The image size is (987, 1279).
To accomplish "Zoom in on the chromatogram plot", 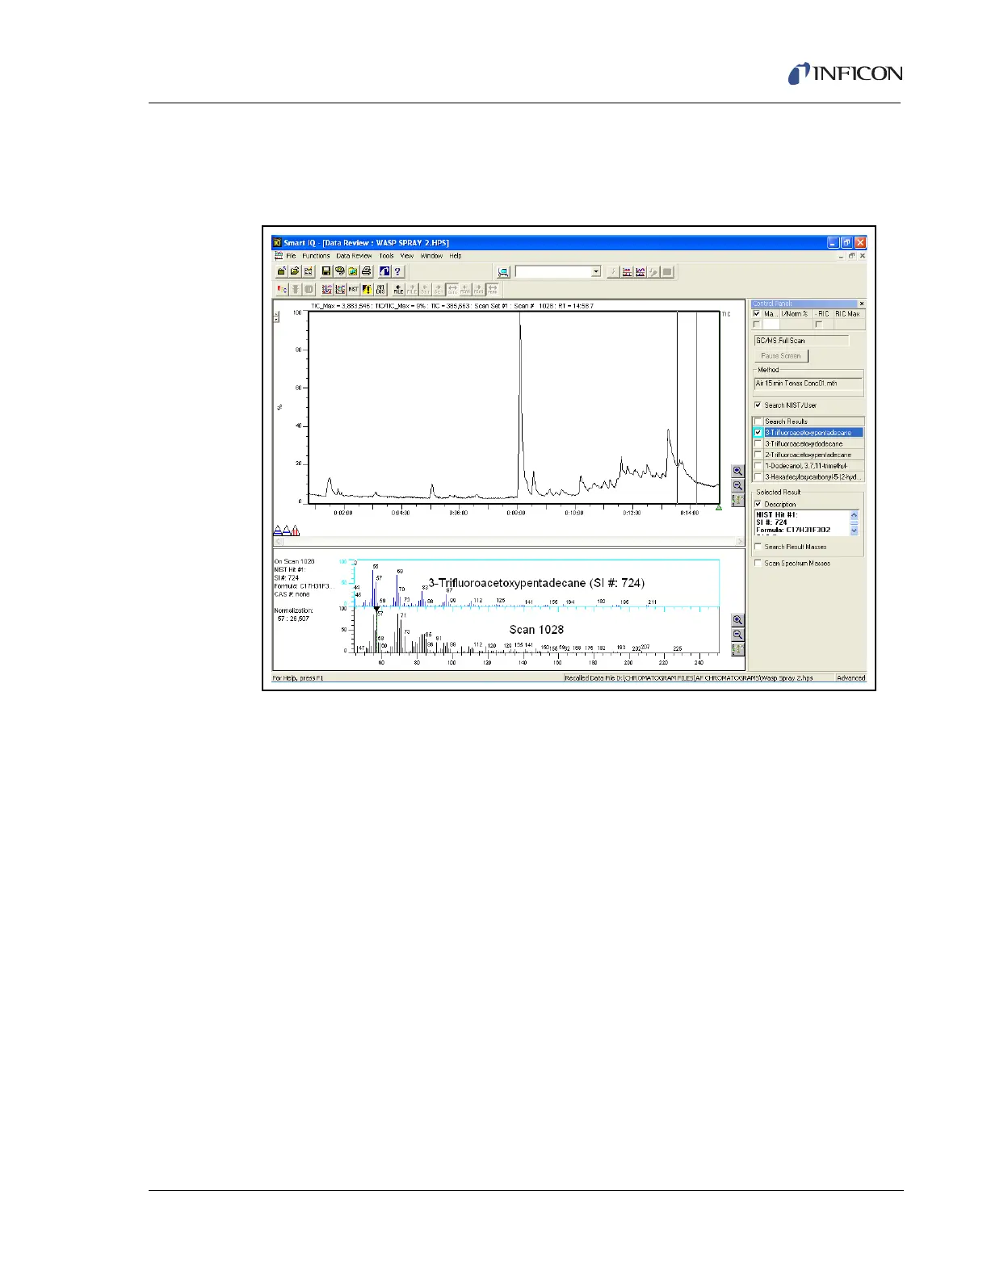I will pyautogui.click(x=737, y=472).
